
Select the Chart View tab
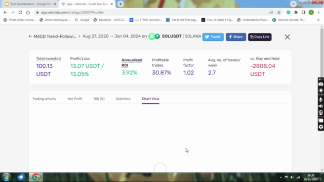coord(150,99)
